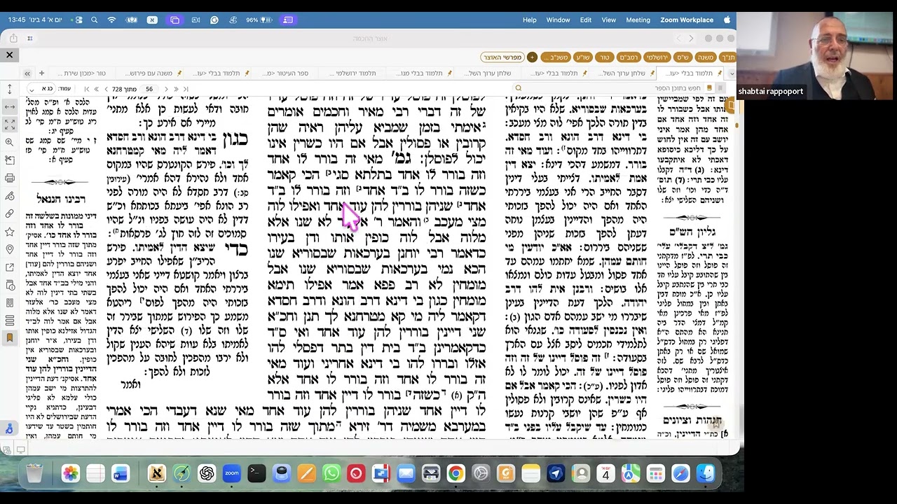Switch to תלמוד ירושלמי tab
Image resolution: width=897 pixels, height=504 pixels.
[352, 73]
